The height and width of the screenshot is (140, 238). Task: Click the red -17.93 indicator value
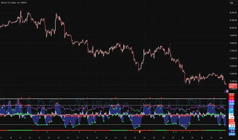[232, 123]
